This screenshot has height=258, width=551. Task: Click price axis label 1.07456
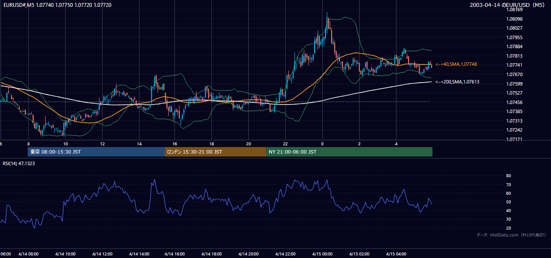tap(514, 102)
